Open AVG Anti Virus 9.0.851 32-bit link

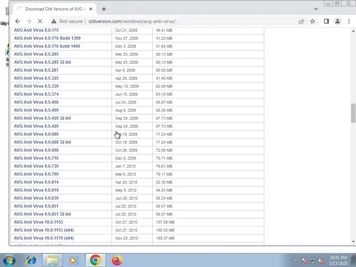[42, 214]
